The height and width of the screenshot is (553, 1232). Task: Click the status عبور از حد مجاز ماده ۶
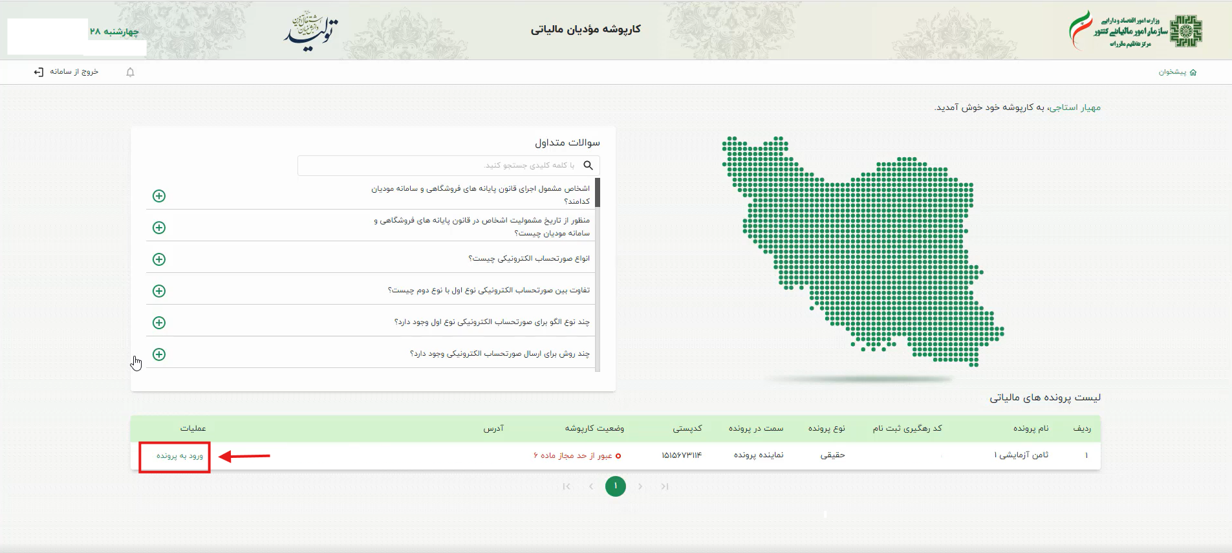pyautogui.click(x=577, y=455)
